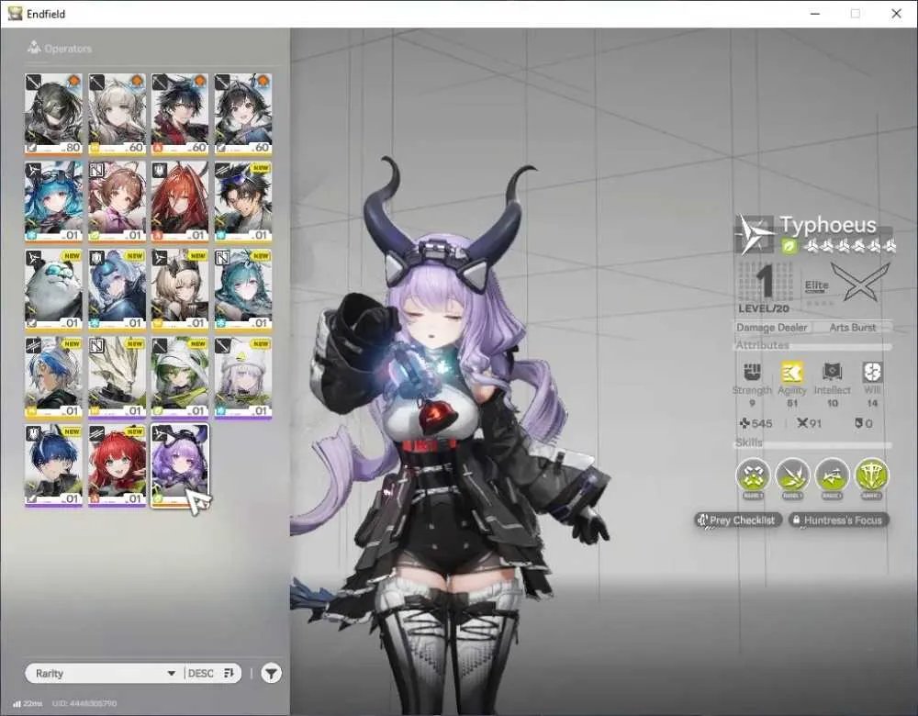Click the UID number text
The width and height of the screenshot is (918, 716).
84,703
